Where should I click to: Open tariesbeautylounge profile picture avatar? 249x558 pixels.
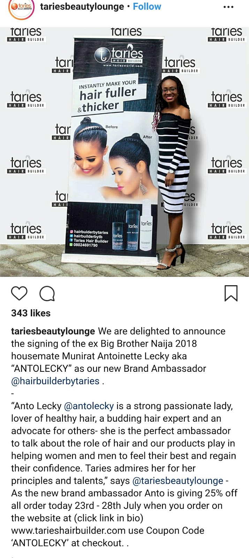(22, 8)
